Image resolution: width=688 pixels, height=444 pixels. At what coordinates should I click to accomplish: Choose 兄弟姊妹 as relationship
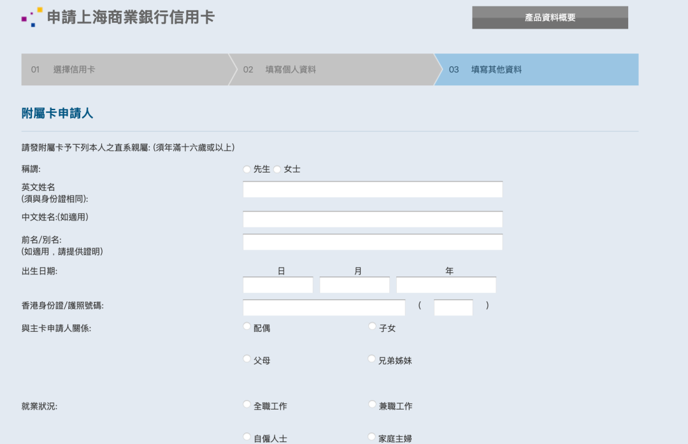371,359
